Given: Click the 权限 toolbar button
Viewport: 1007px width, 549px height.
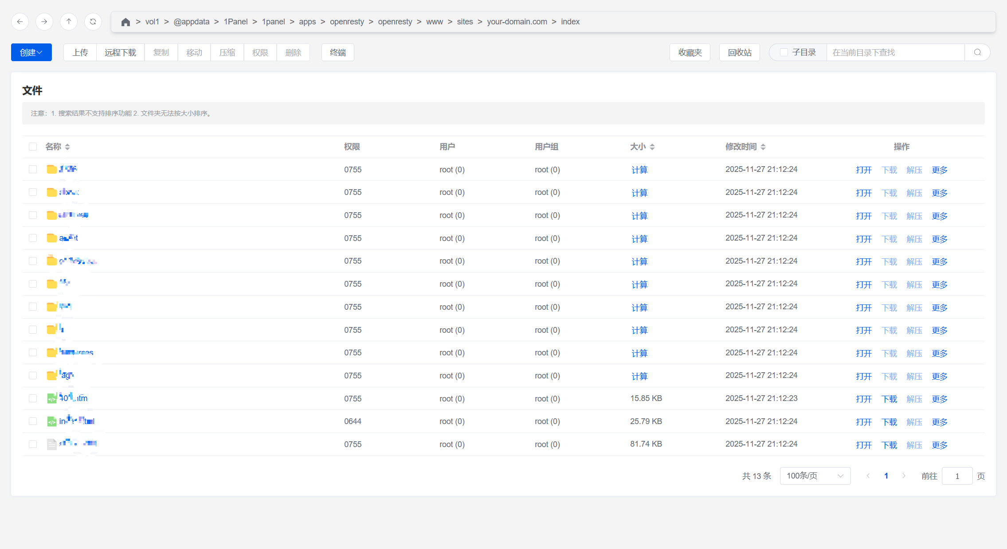Looking at the screenshot, I should (x=260, y=52).
